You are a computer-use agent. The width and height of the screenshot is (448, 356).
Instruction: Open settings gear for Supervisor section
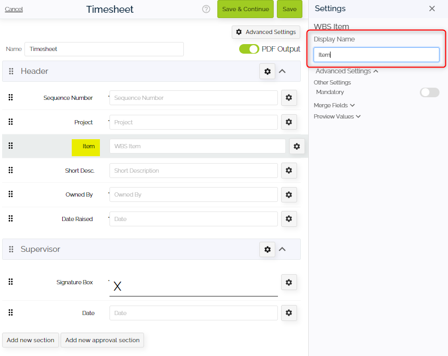[x=267, y=249]
